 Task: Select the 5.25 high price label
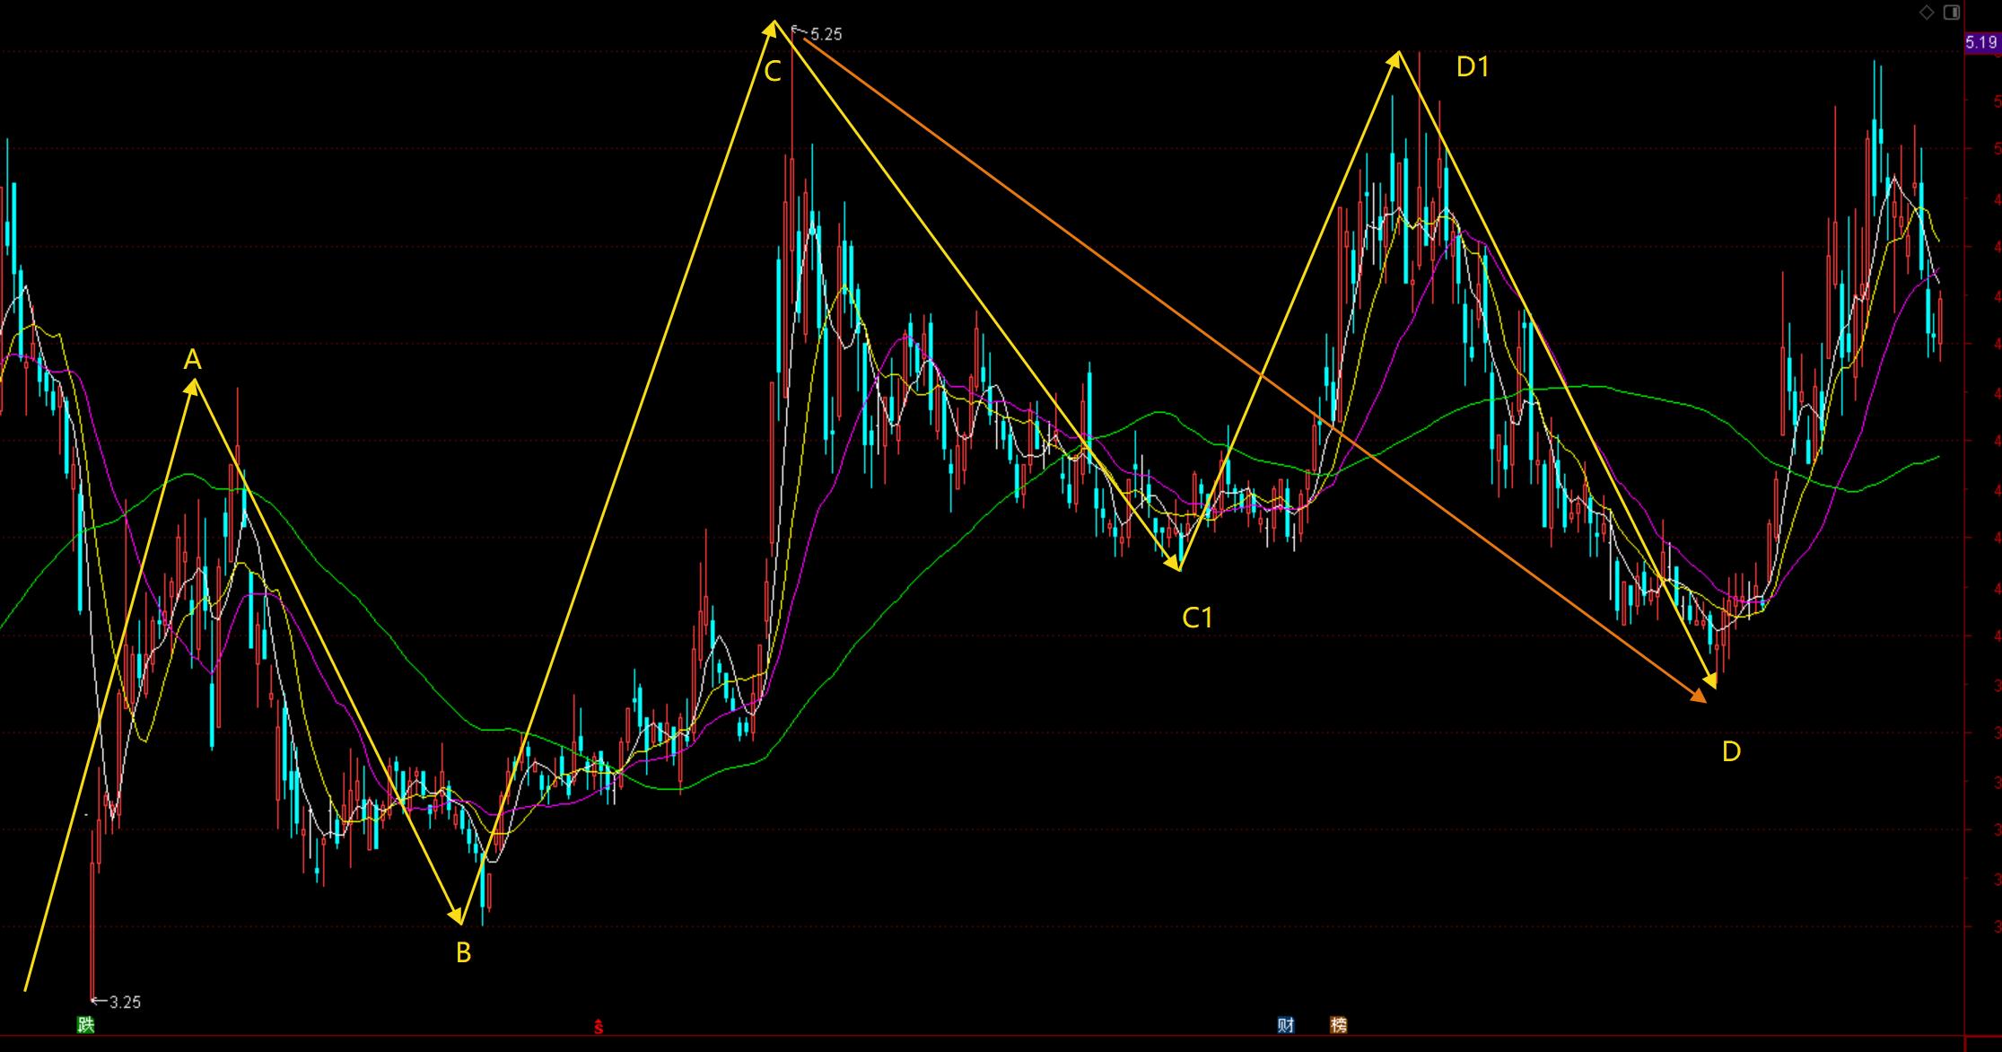click(x=826, y=34)
